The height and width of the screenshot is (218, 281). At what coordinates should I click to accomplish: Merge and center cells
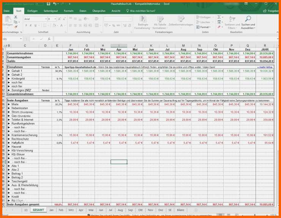coord(97,26)
